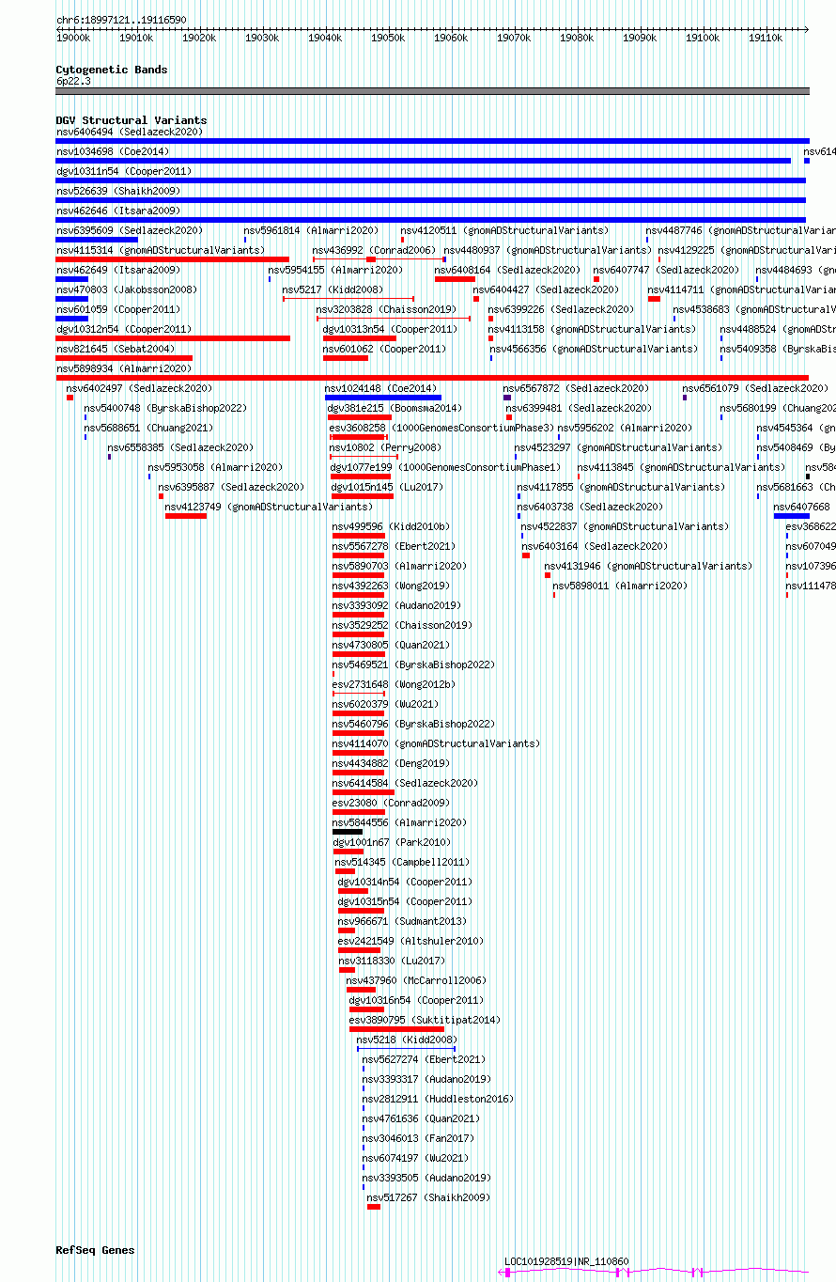
Task: Click nsv6407668 blue variant label
Action: point(801,508)
